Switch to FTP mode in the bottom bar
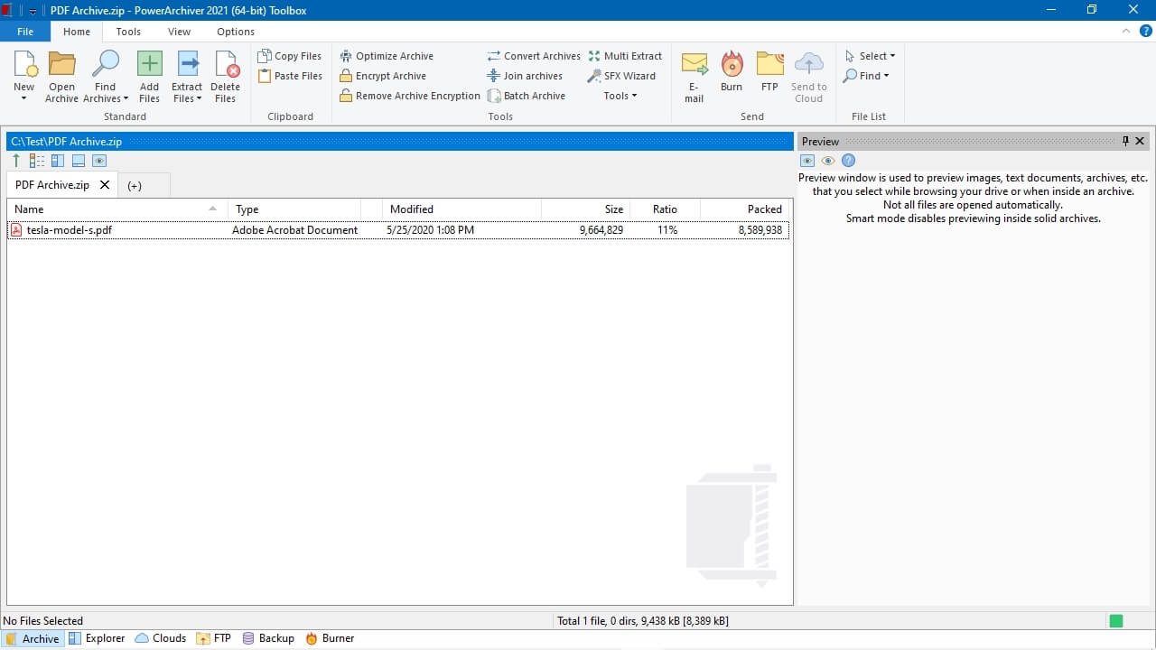The height and width of the screenshot is (650, 1156). point(214,638)
